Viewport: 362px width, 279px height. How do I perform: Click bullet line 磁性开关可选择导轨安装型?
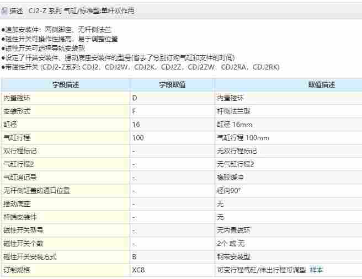coord(43,49)
